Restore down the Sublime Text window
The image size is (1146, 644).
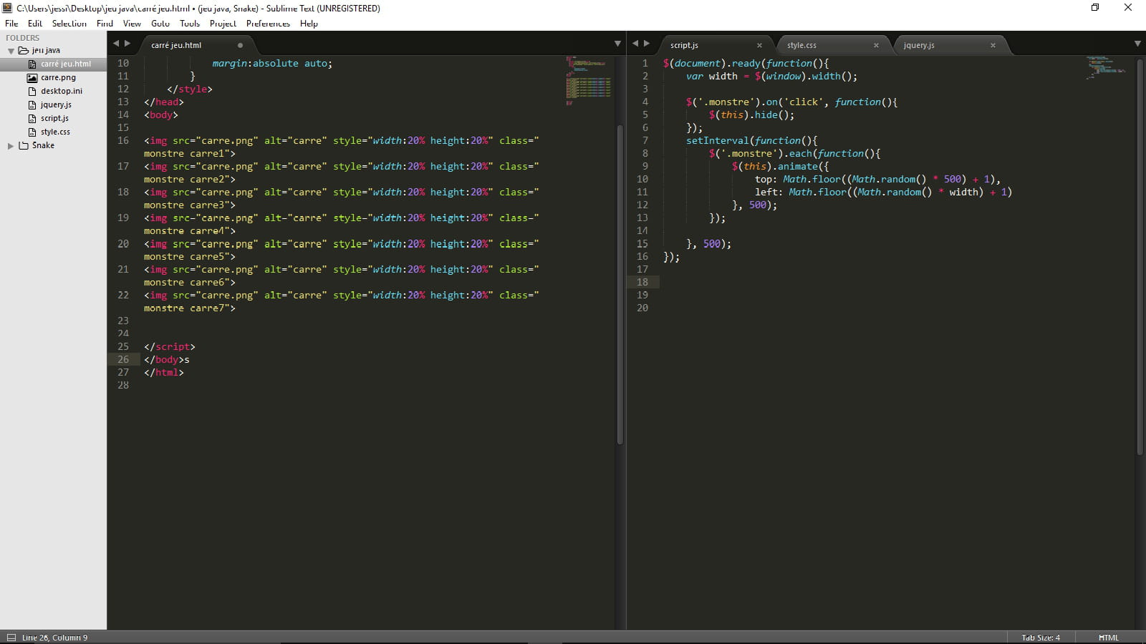[1095, 8]
